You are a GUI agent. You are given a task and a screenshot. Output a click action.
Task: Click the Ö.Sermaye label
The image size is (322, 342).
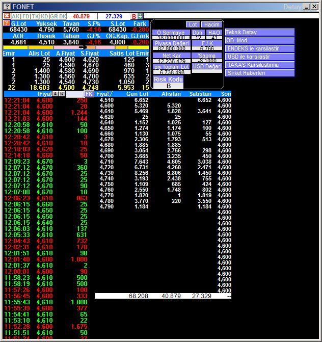click(171, 33)
